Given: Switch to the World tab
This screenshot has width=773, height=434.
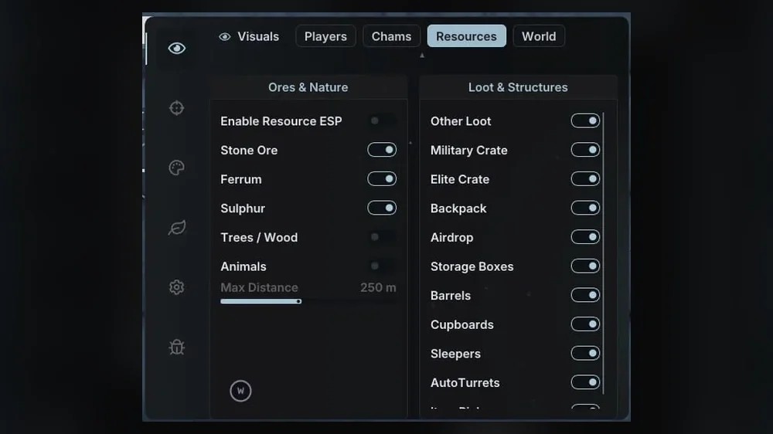Looking at the screenshot, I should pos(539,36).
